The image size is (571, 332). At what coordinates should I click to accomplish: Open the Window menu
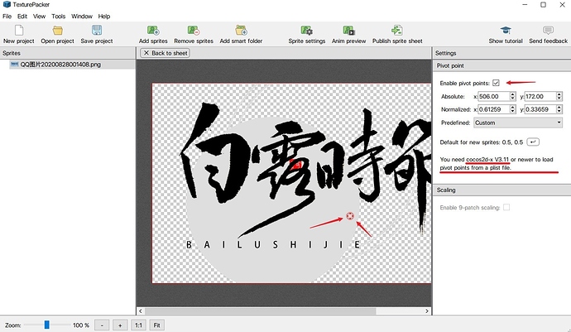(x=82, y=17)
